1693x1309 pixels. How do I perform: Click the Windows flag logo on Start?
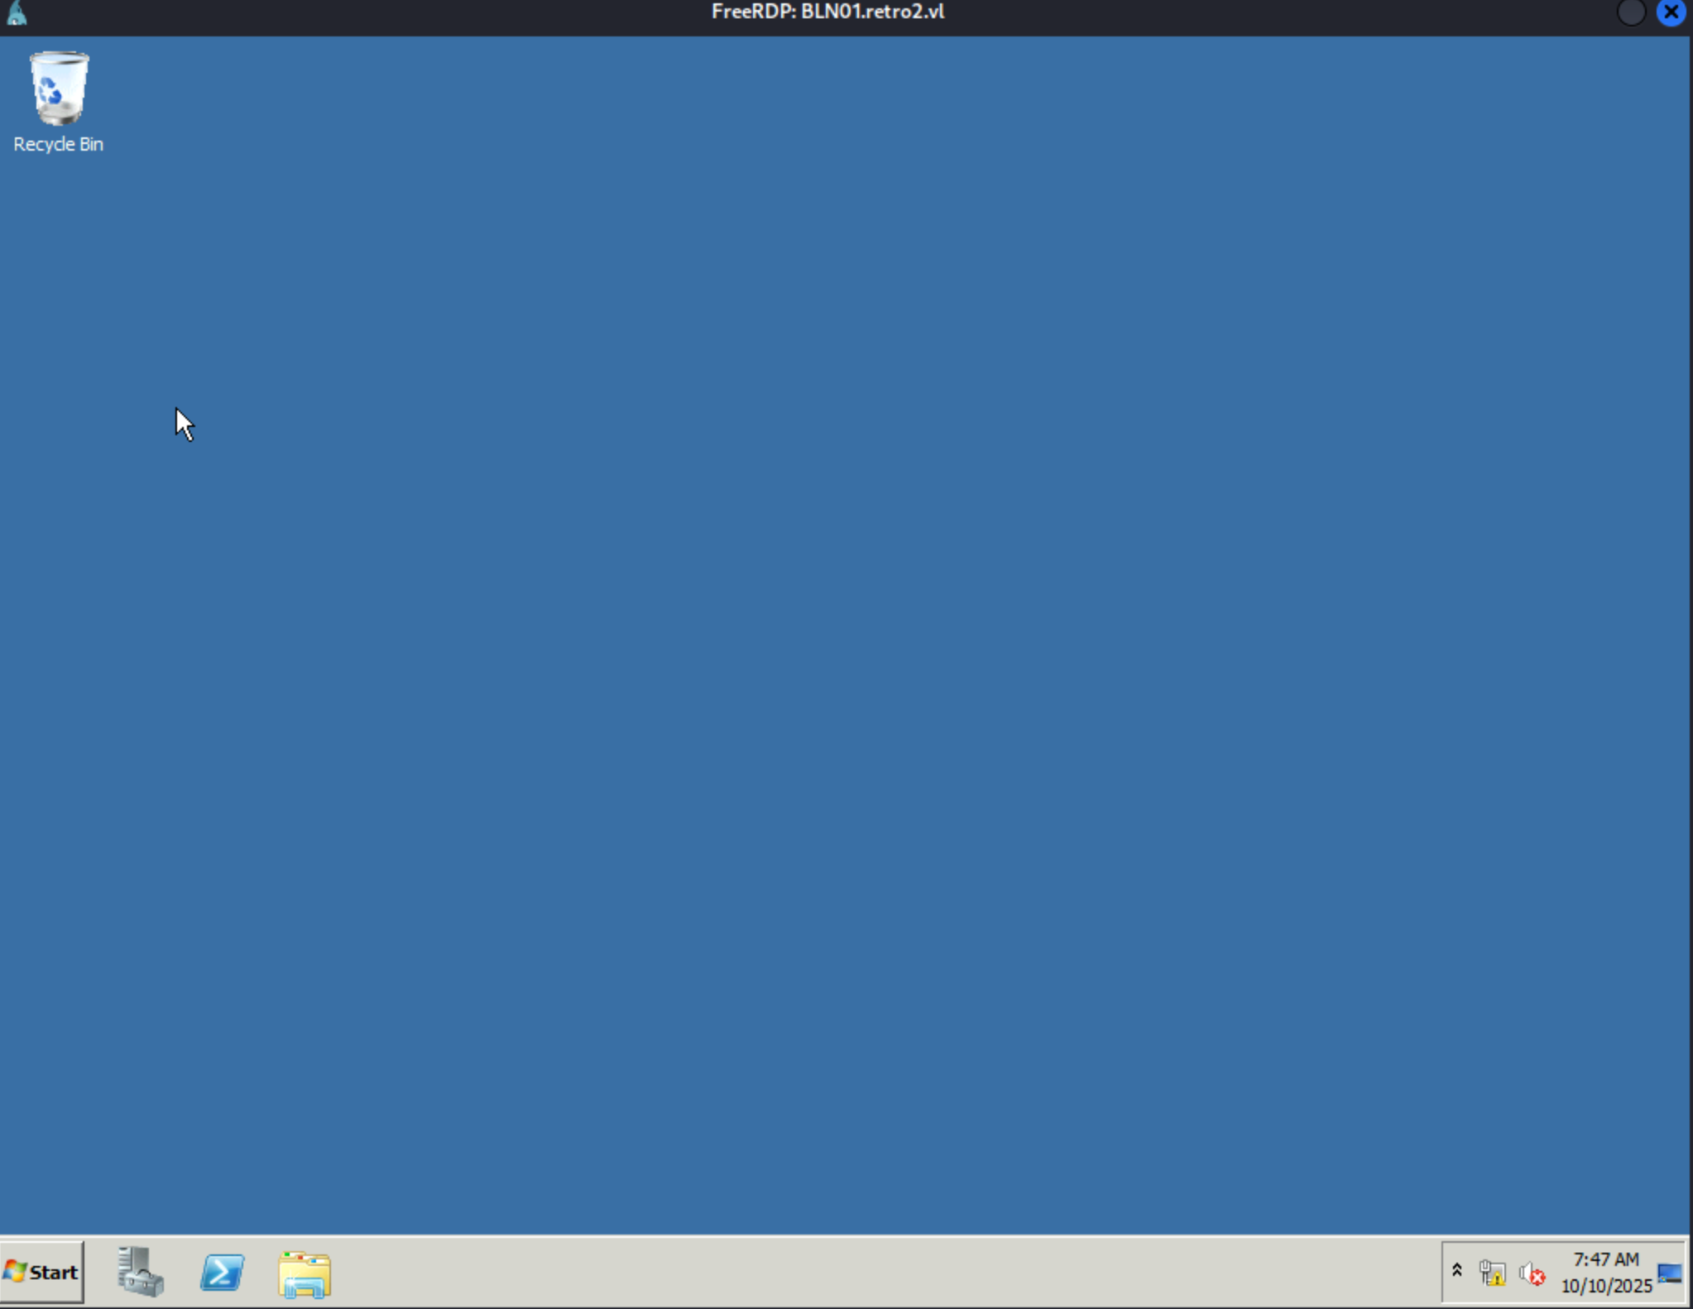(15, 1272)
